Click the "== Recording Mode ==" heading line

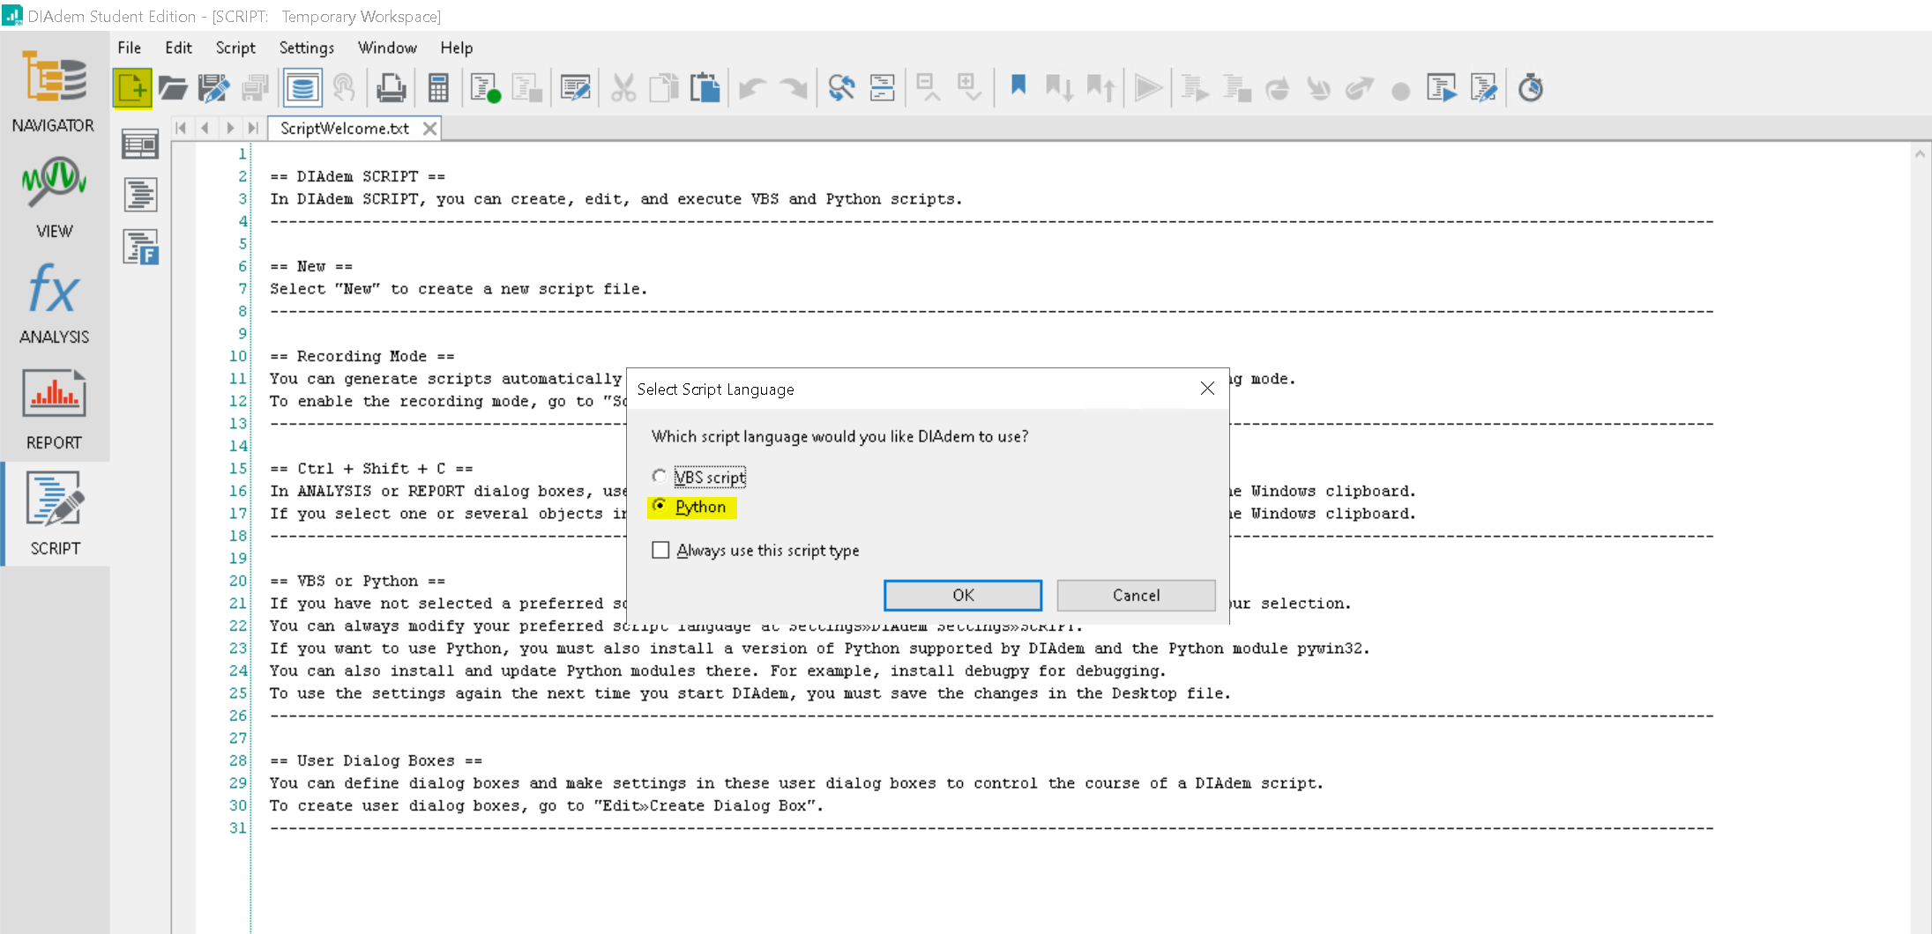point(362,357)
